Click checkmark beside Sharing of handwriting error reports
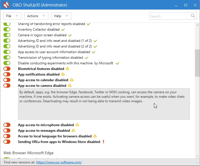Viewport: 200px width, 166px height. [x=88, y=24]
